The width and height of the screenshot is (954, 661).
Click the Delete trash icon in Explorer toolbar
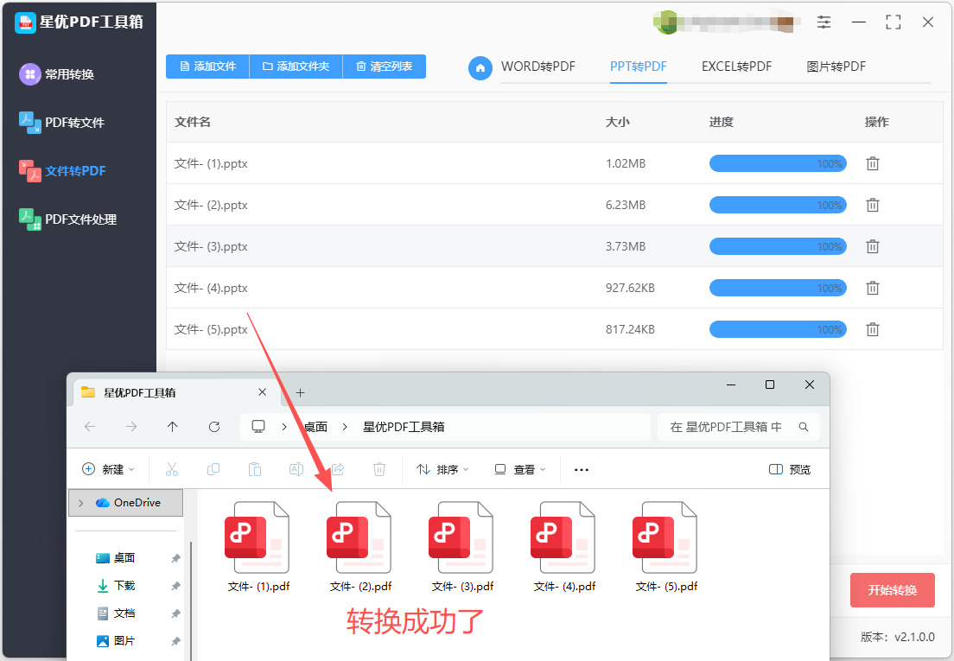point(379,469)
